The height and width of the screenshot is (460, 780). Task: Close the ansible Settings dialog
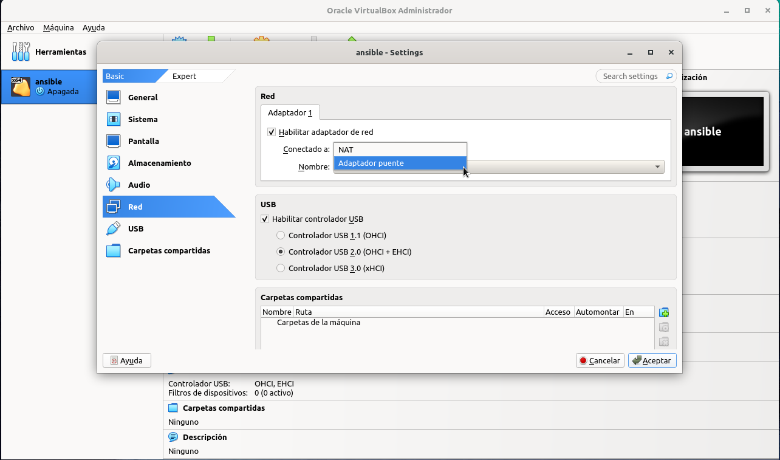pos(671,52)
